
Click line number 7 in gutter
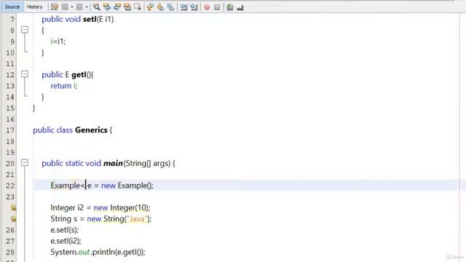point(12,20)
